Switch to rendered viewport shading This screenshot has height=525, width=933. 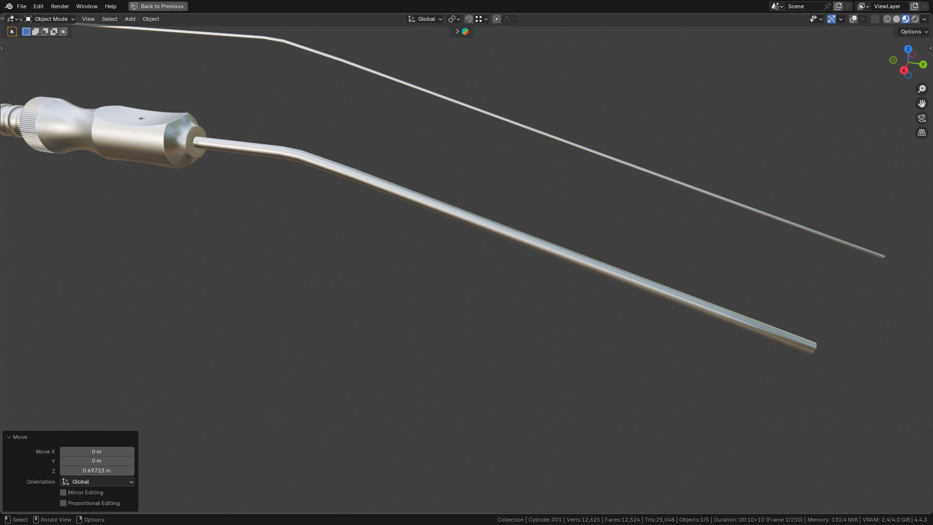915,19
